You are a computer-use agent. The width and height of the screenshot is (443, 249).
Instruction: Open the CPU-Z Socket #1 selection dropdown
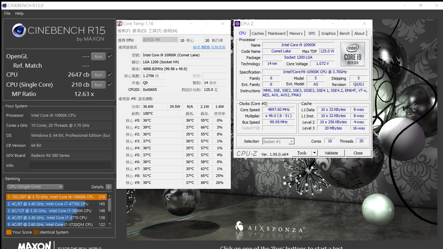[x=278, y=142]
